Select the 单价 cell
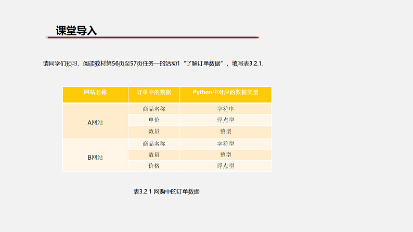413x232 pixels. [x=153, y=120]
